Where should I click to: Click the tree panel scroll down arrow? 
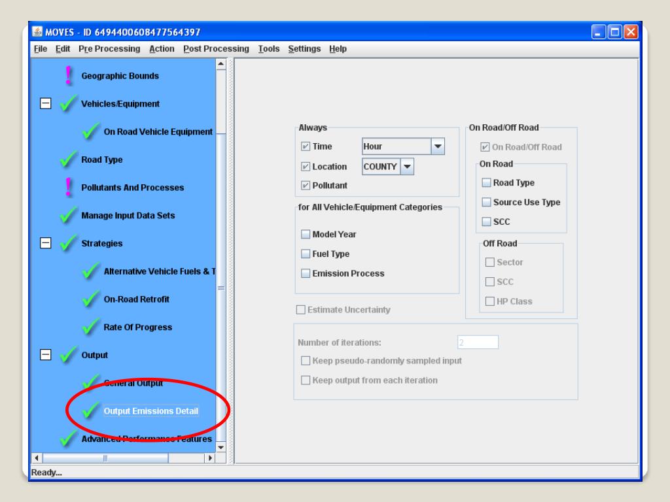click(221, 447)
